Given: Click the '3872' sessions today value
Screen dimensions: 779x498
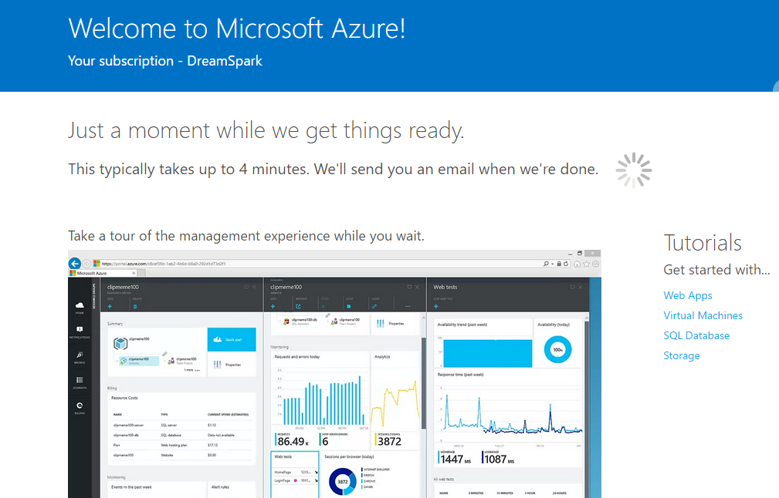Looking at the screenshot, I should pos(389,441).
